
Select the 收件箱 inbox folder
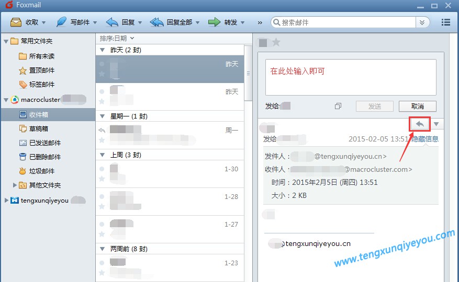coord(48,114)
